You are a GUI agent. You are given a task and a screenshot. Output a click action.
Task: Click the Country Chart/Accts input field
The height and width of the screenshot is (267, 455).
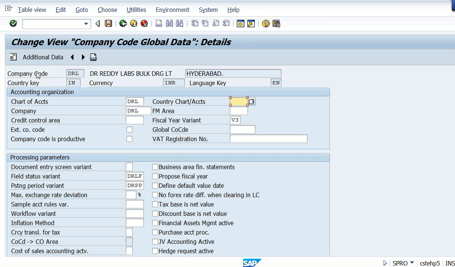point(239,102)
